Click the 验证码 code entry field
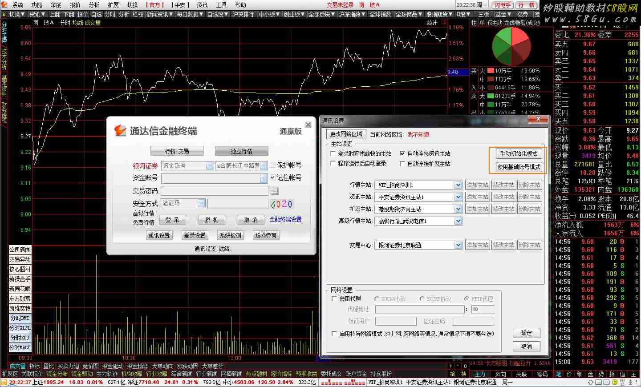Viewport: 641px width, 387px height. coord(238,204)
